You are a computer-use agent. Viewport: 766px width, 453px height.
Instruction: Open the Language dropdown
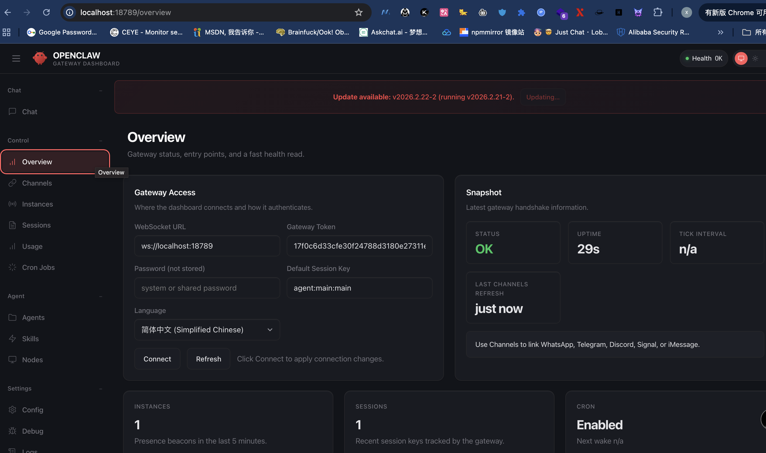click(207, 330)
